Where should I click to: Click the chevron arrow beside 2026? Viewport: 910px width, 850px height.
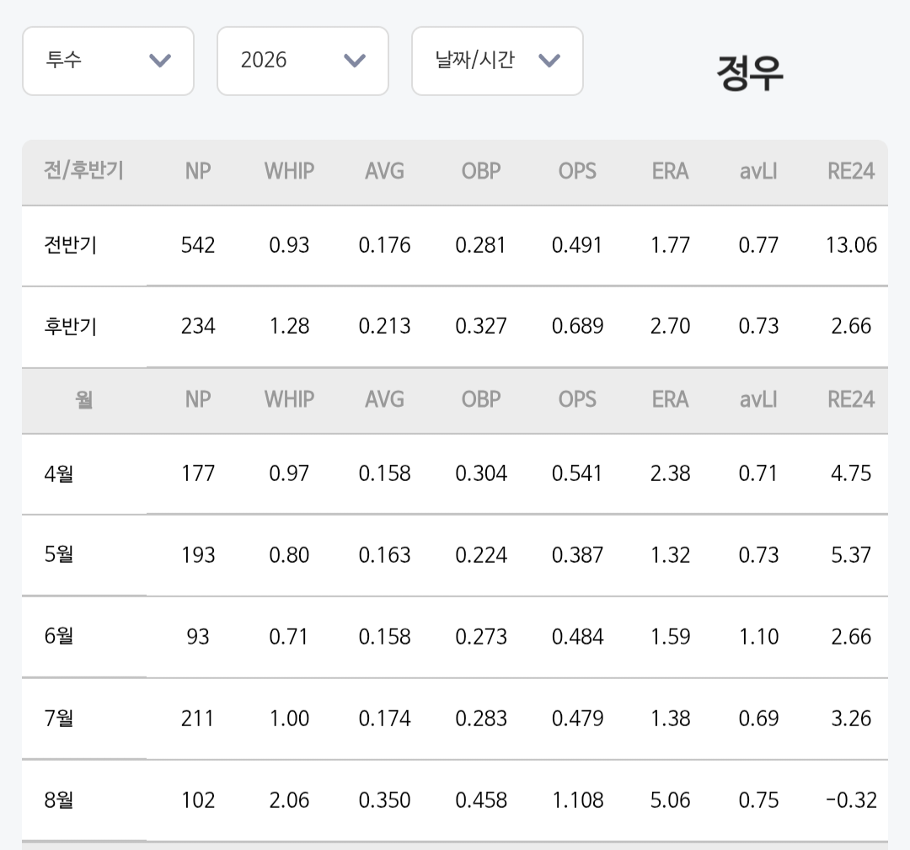coord(355,61)
